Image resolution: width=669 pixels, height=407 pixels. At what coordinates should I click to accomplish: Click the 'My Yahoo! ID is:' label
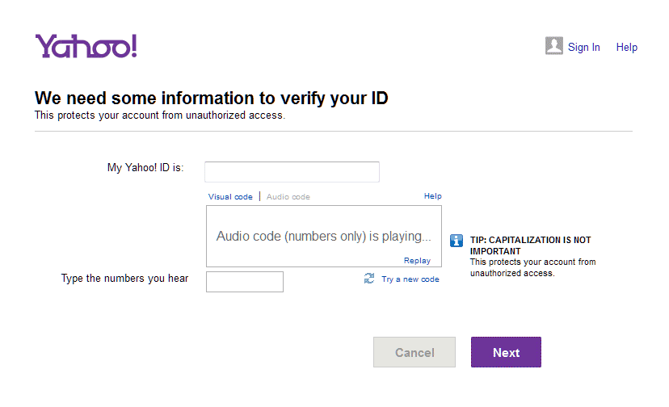(x=145, y=168)
